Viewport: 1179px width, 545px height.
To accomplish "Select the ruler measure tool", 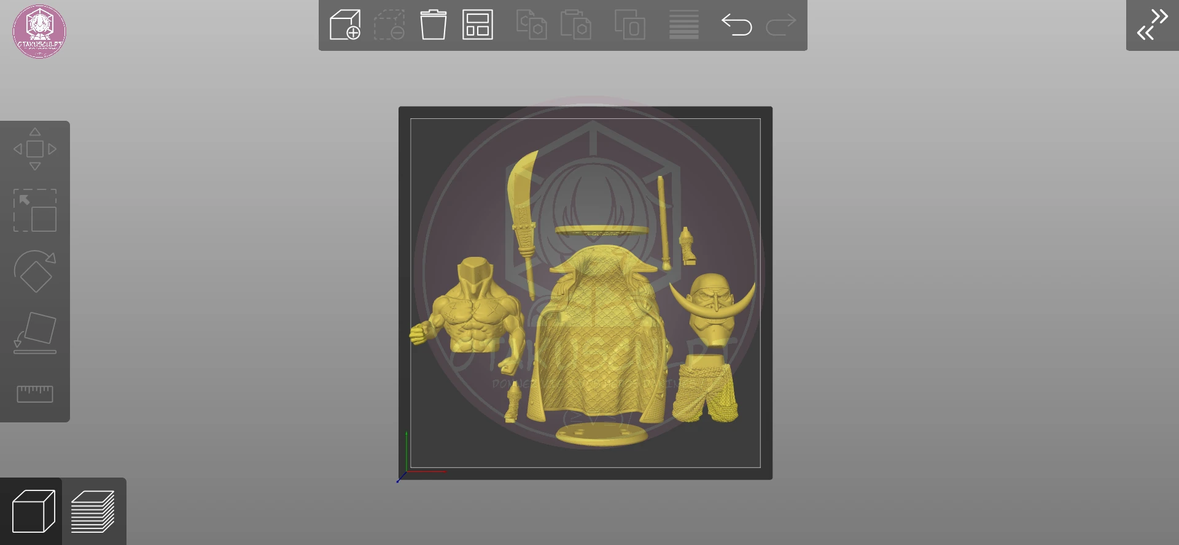I will tap(35, 394).
